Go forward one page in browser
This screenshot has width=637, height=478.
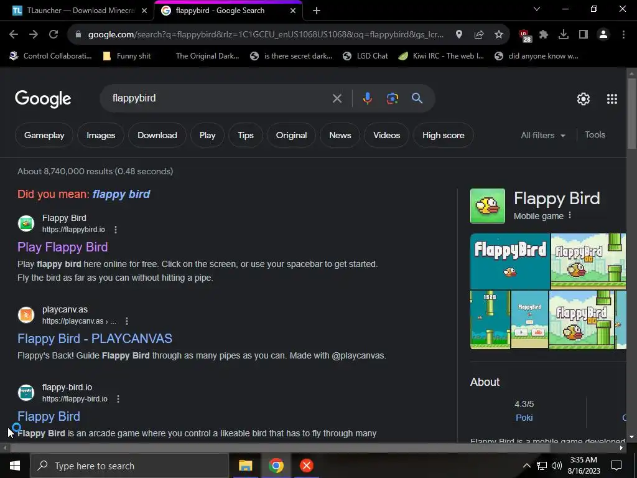coord(34,35)
